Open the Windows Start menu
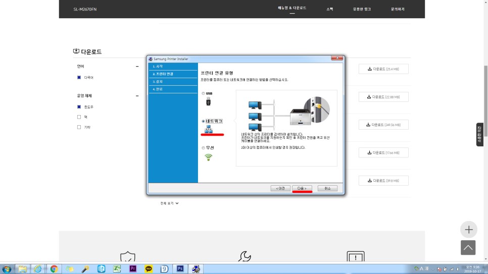This screenshot has width=488, height=274. point(7,269)
